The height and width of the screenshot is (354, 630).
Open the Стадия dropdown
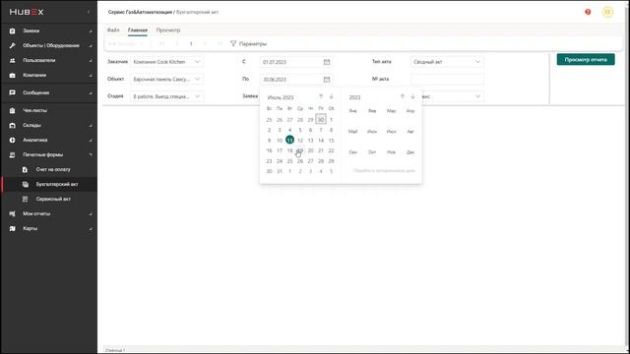166,96
